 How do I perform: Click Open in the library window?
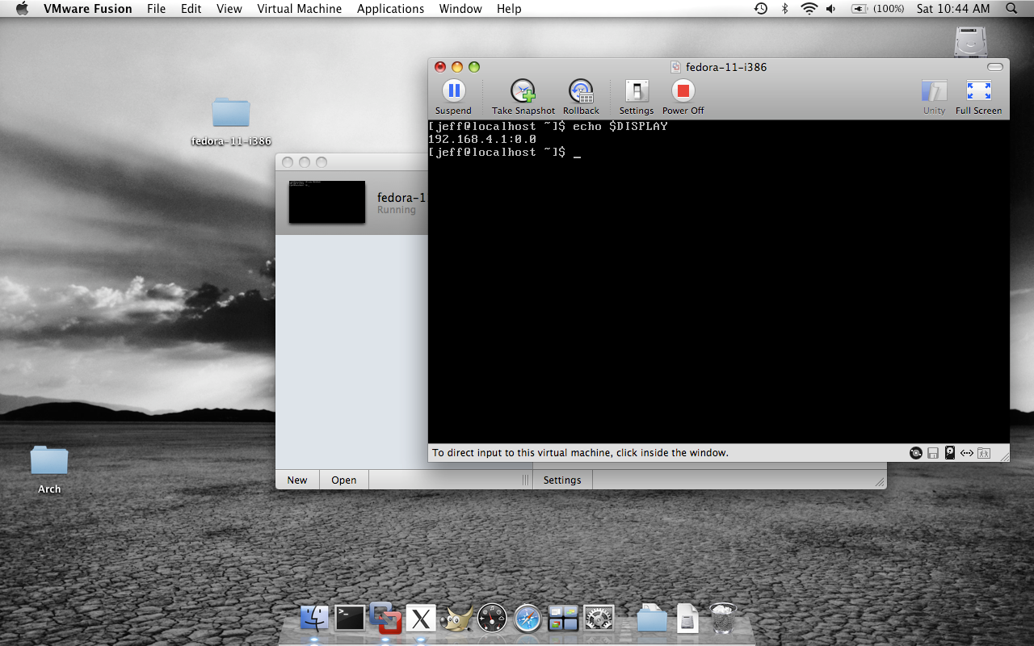point(344,480)
